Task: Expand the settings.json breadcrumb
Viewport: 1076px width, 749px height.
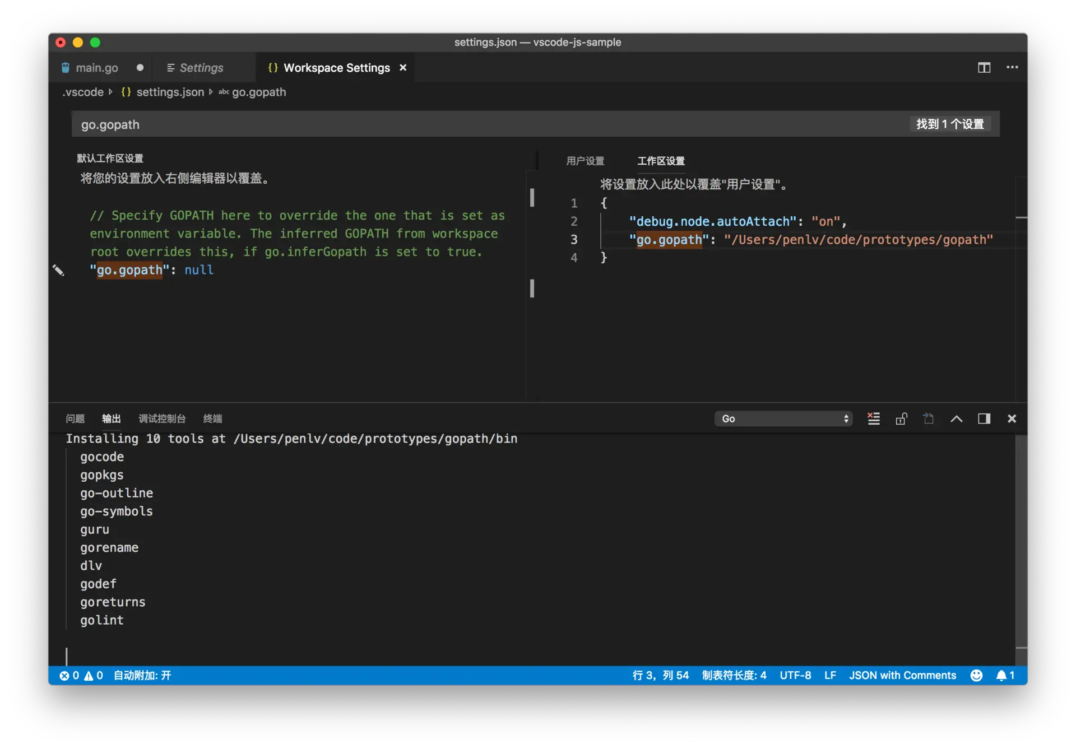Action: 170,92
